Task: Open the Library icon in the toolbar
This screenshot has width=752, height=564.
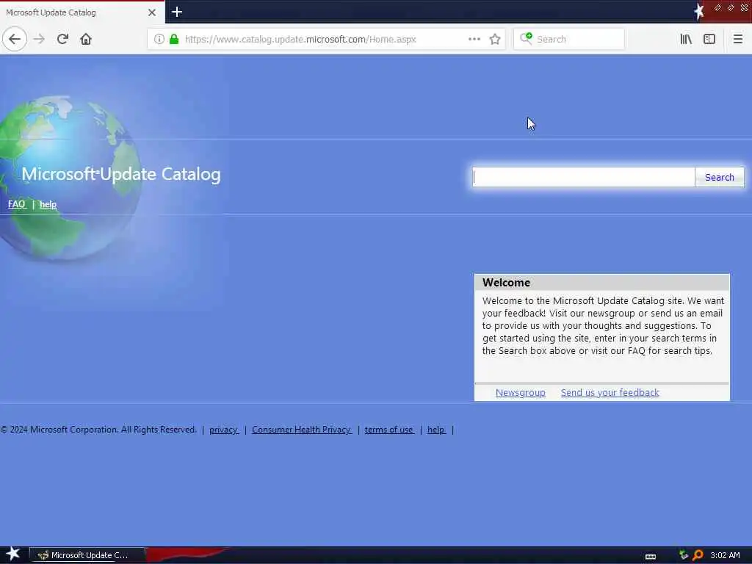Action: click(x=686, y=40)
